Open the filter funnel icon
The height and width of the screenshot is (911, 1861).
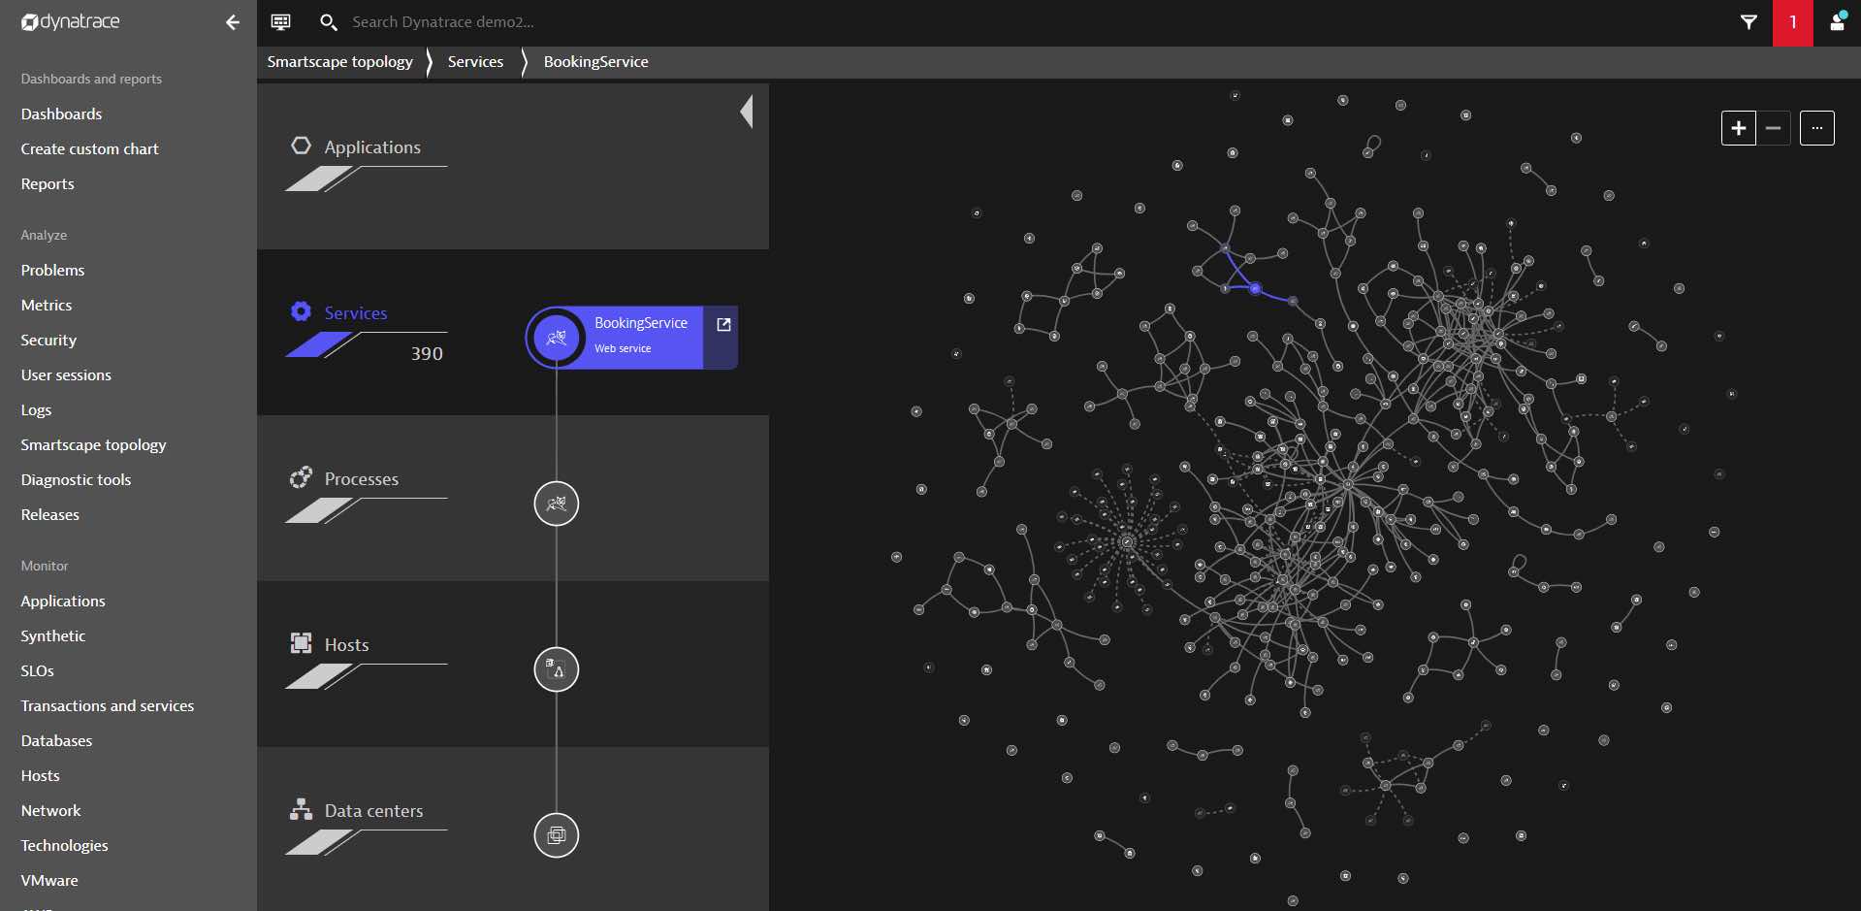click(1749, 22)
